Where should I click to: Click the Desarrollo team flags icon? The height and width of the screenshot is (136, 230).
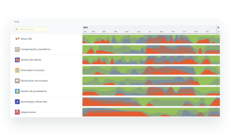point(17,39)
